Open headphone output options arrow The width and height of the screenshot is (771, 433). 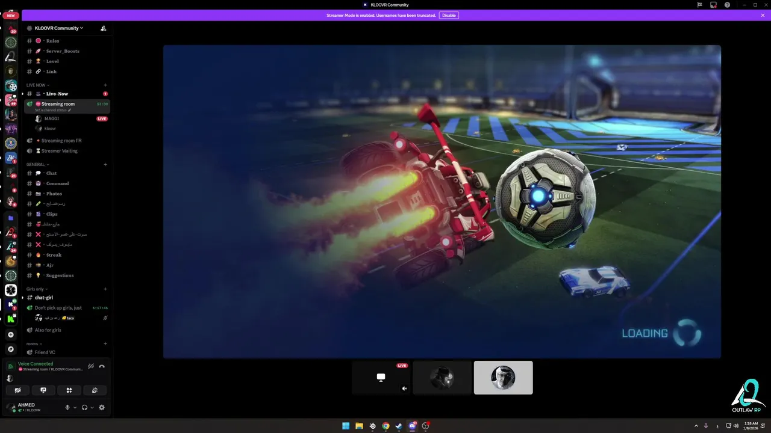pos(92,407)
